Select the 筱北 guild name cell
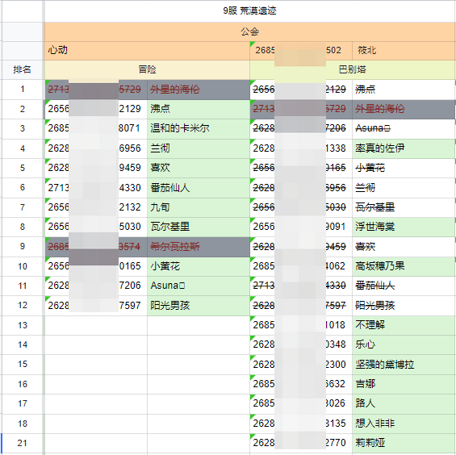Image resolution: width=456 pixels, height=455 pixels. [x=404, y=51]
